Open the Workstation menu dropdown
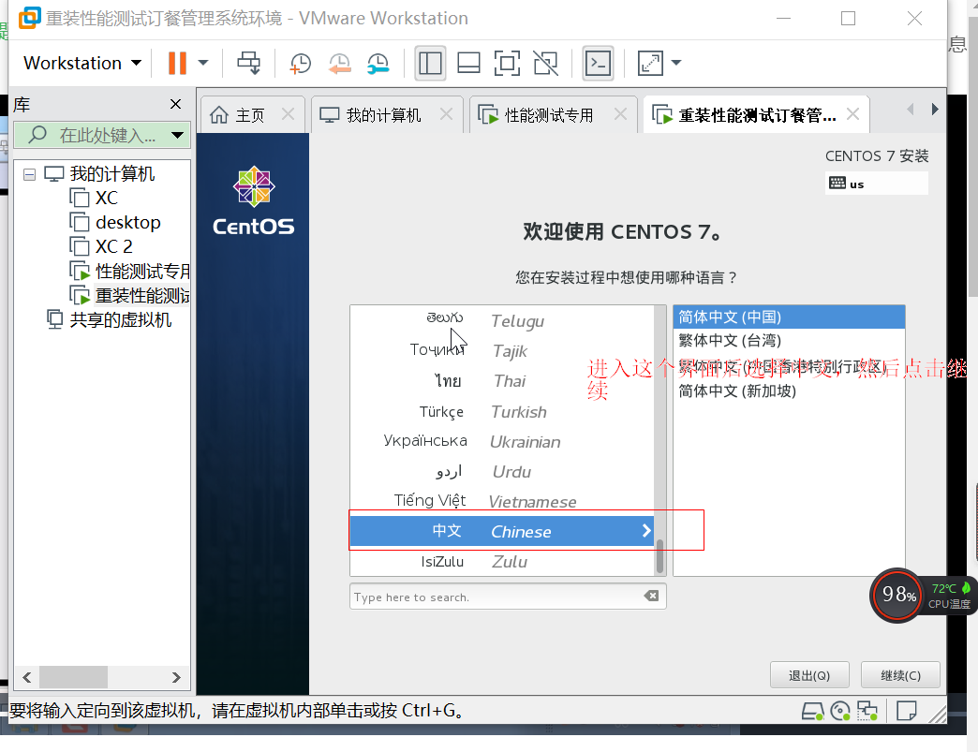This screenshot has width=978, height=752. click(x=82, y=63)
